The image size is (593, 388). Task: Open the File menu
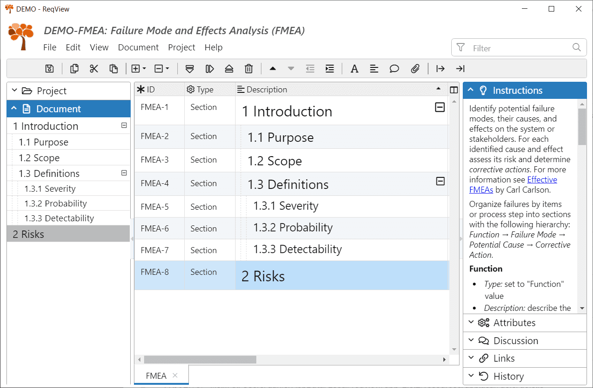coord(50,48)
